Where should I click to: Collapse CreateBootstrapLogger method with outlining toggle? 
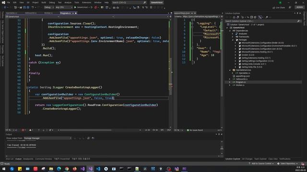click(x=27, y=87)
